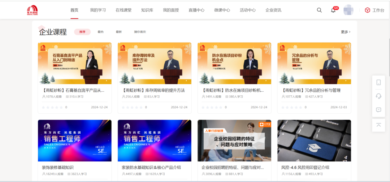390x182 pixels.
Task: Open the 工作台 workbench
Action: pos(374,10)
